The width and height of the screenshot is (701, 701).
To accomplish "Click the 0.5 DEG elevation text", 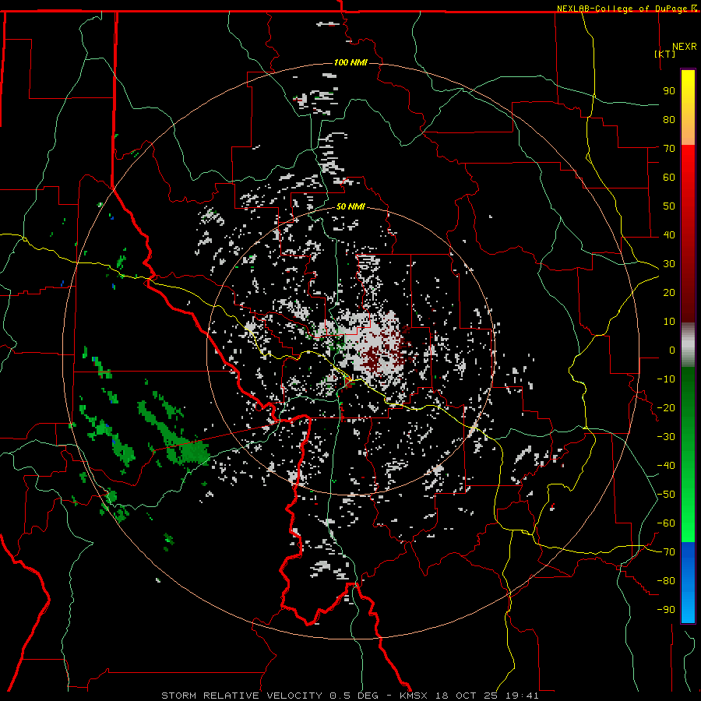I will coord(354,696).
